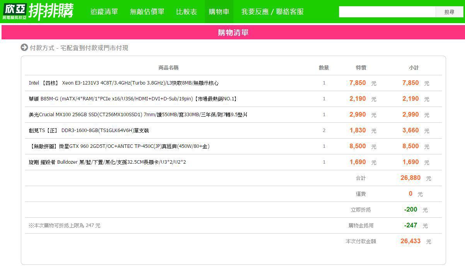Select the 華碩 B85M-G motherboard item
This screenshot has width=465, height=266.
(133, 99)
